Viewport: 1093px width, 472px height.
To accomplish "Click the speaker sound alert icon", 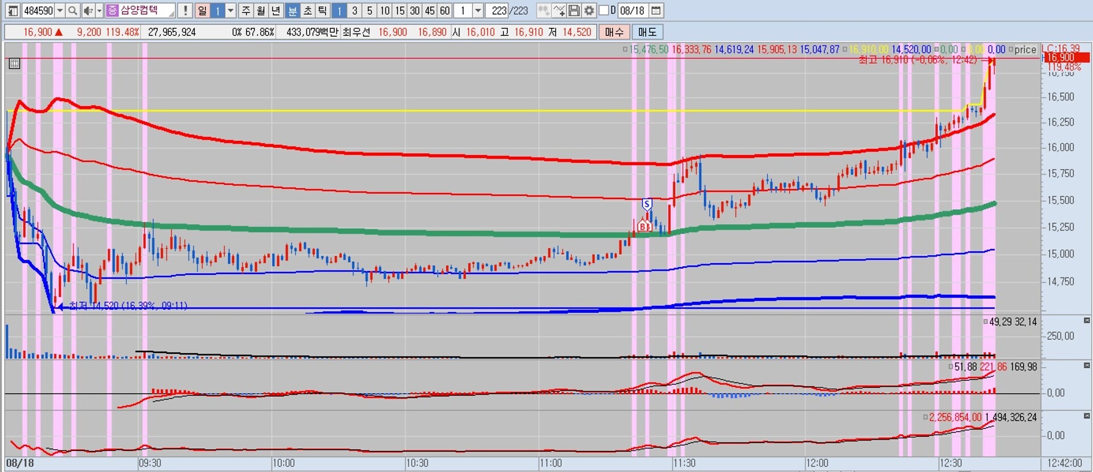I will (88, 10).
